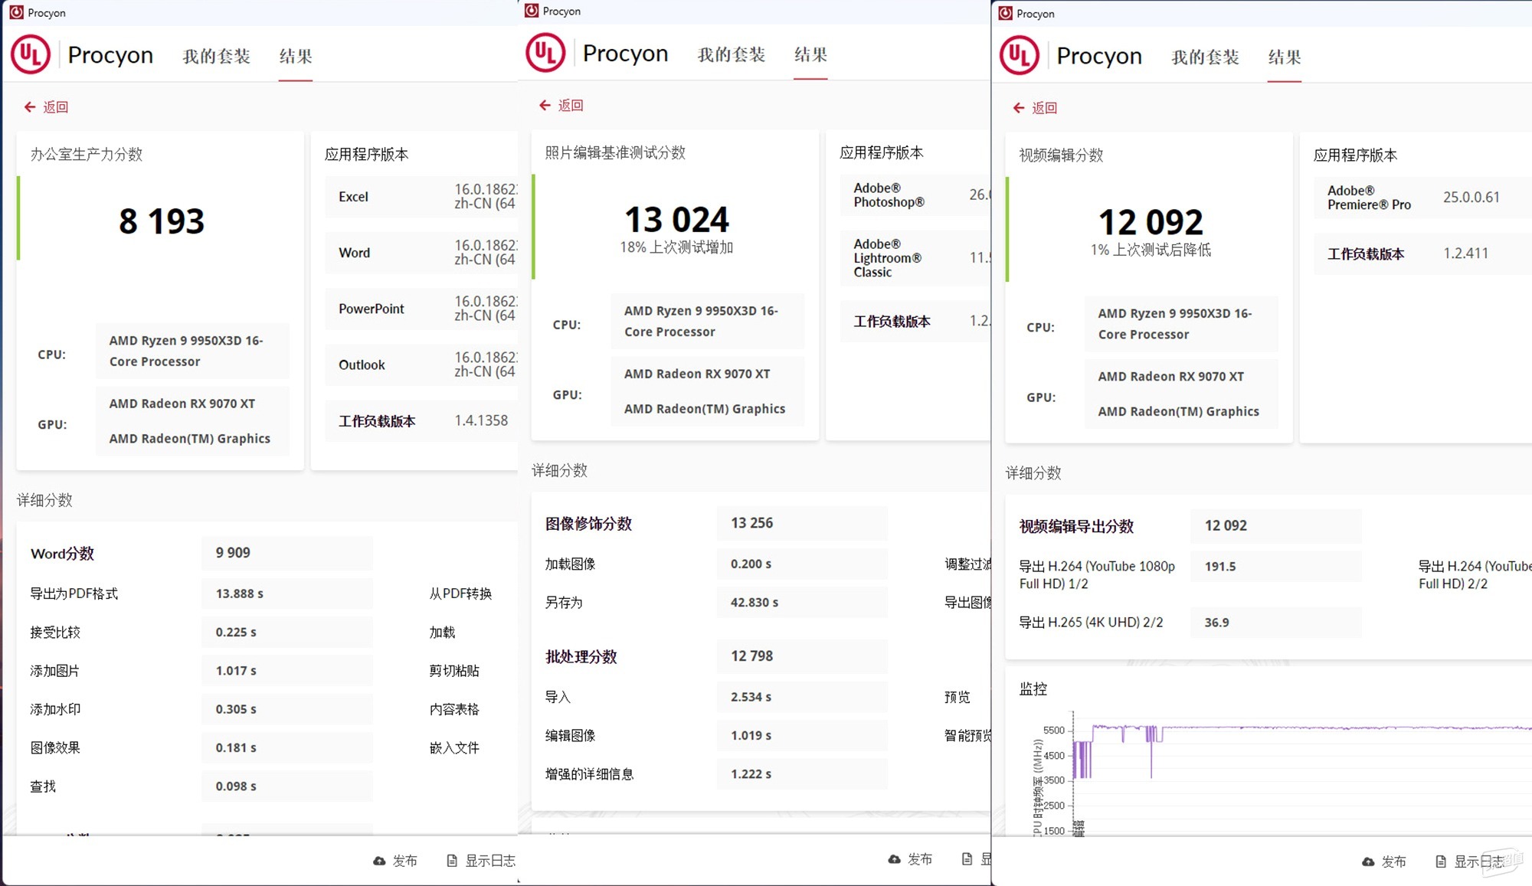This screenshot has height=886, width=1532.
Task: Click the photo editing score 13 024
Action: click(x=676, y=220)
